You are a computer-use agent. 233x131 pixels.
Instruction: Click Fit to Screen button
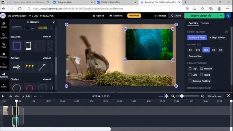point(215,96)
